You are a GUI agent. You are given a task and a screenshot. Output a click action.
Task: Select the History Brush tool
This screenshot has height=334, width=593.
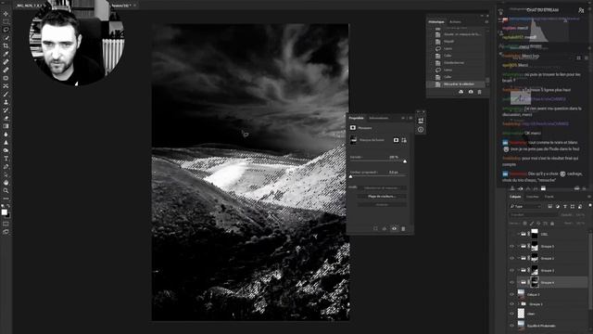6,110
